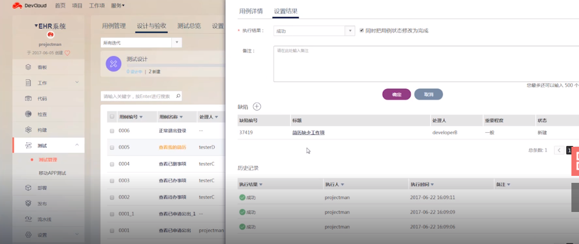Tick checkbox for case 0003

tap(112, 181)
